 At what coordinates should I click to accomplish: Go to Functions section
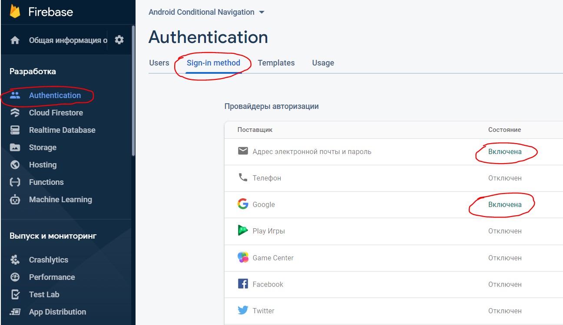tap(46, 182)
